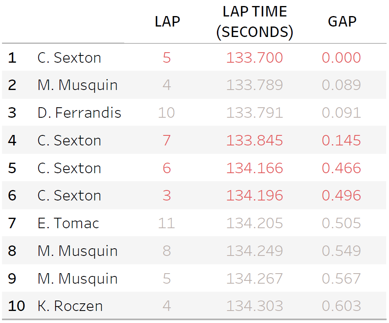The image size is (389, 323).
Task: Select M. Musquin in rank 2 row
Action: [x=78, y=85]
